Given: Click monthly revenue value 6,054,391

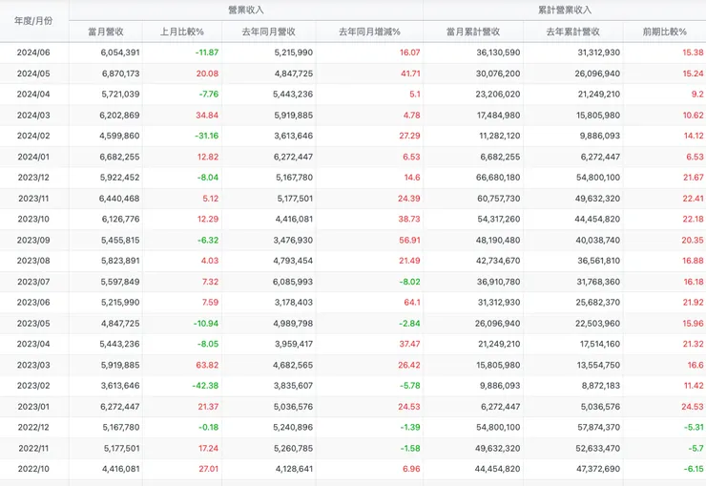Looking at the screenshot, I should click(120, 53).
